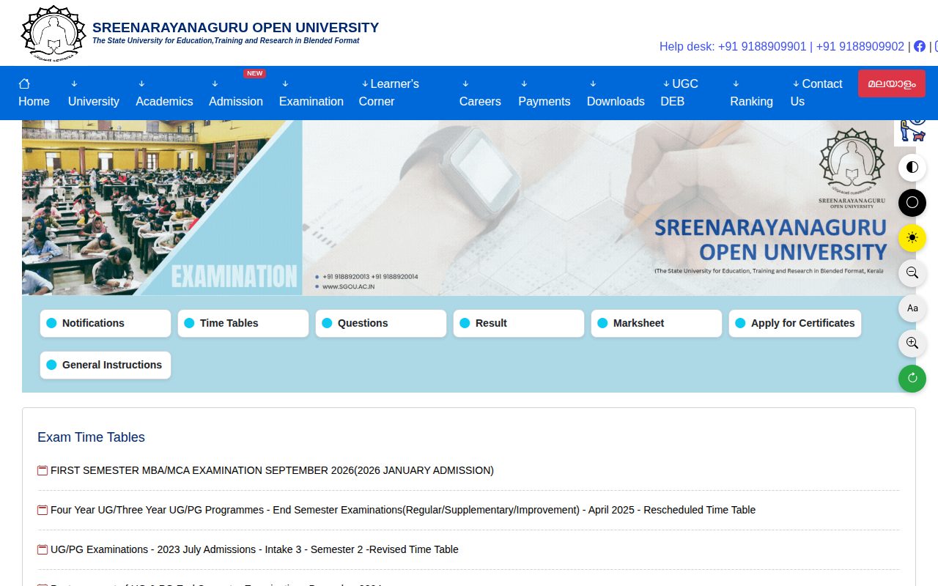Open the Ranking menu
The width and height of the screenshot is (938, 586).
751,93
